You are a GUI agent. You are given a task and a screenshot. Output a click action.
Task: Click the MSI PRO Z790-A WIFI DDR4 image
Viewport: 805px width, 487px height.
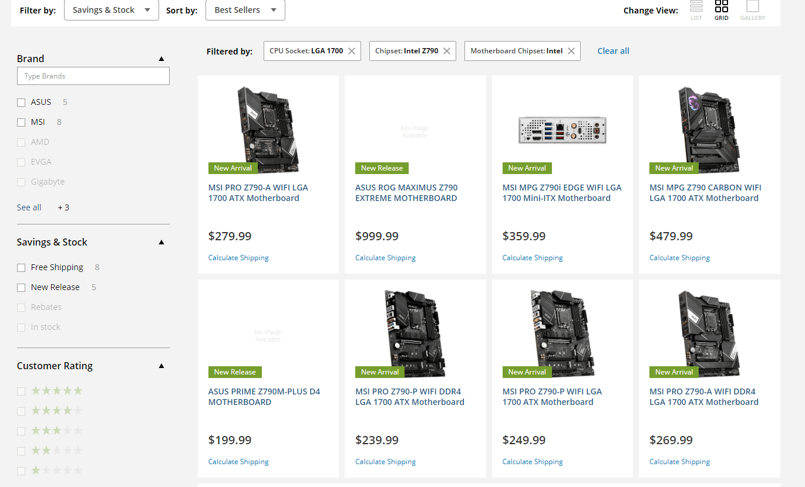pos(709,333)
